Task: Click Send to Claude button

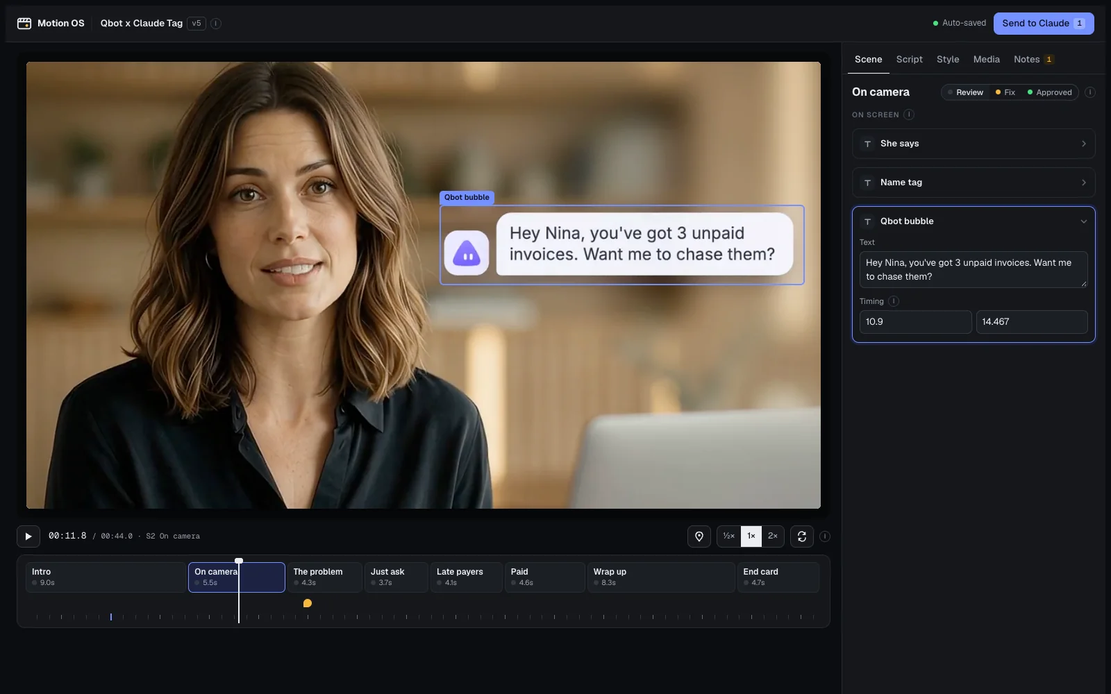Action: pos(1044,24)
